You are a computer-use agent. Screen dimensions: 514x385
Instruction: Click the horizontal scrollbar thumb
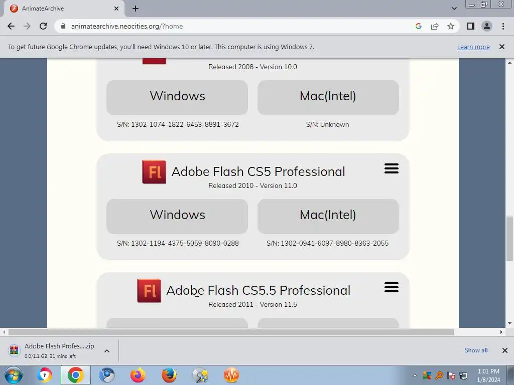tap(231, 332)
